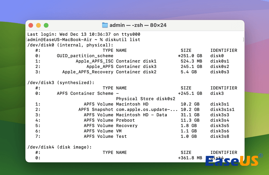
Task: Click the '/dev/disk4 (disk image)' heading
Action: tap(59, 147)
